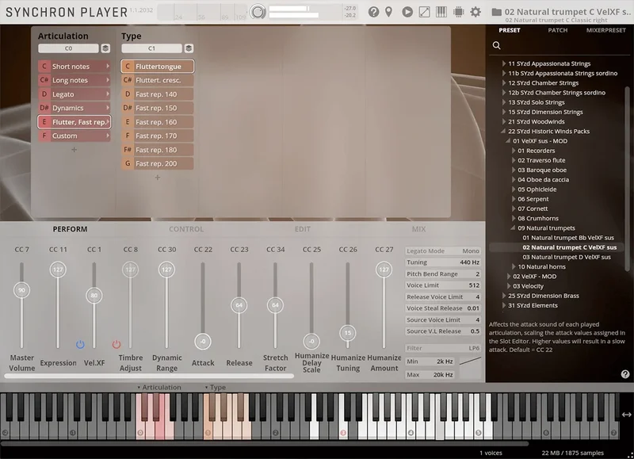Image resolution: width=634 pixels, height=459 pixels.
Task: Expand 10 Natural horns folder
Action: click(x=514, y=266)
